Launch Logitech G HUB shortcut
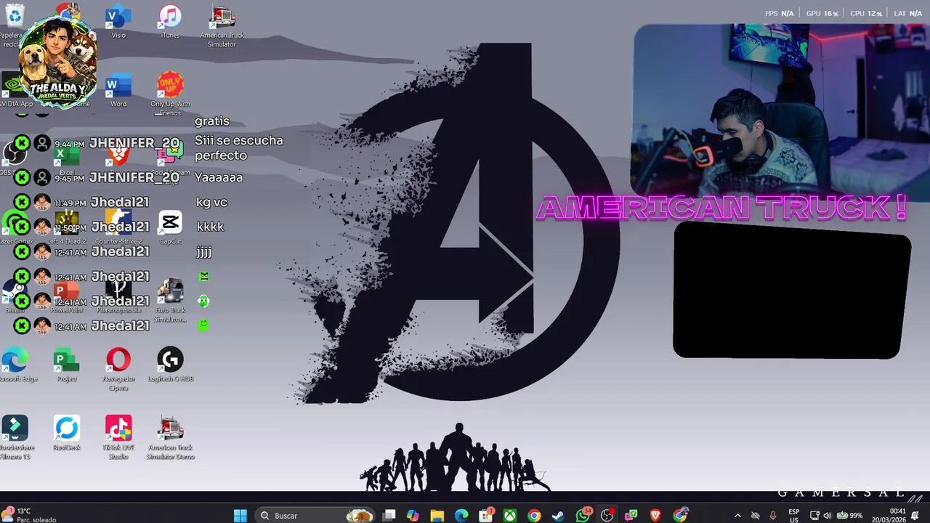 click(170, 365)
